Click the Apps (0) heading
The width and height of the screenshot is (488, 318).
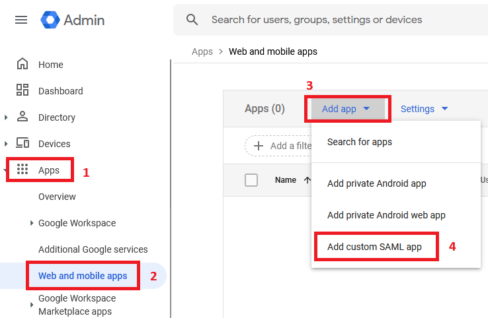click(264, 109)
